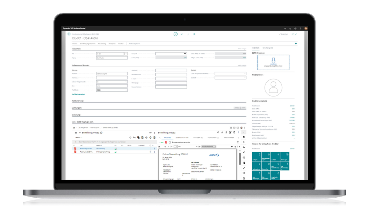Expand the Kreditor-Bild menu chevron
Image resolution: width=369 pixels, height=212 pixels.
click(263, 75)
